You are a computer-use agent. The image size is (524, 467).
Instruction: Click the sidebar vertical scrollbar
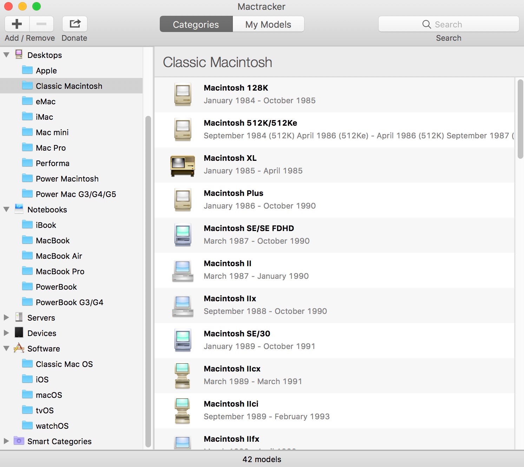click(x=148, y=282)
